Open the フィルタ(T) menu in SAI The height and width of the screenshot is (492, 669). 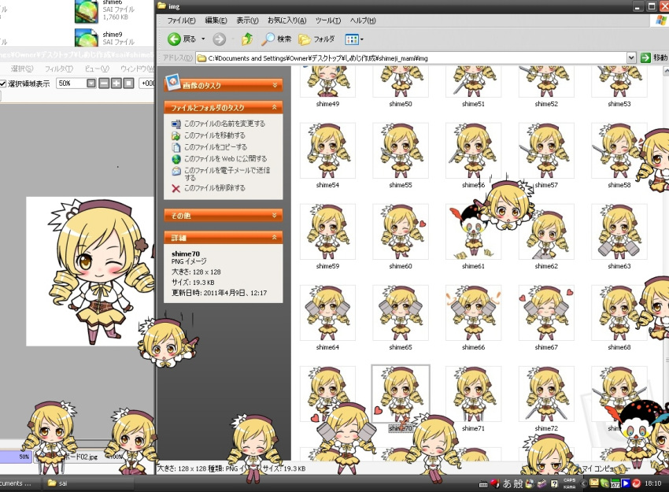click(x=59, y=68)
